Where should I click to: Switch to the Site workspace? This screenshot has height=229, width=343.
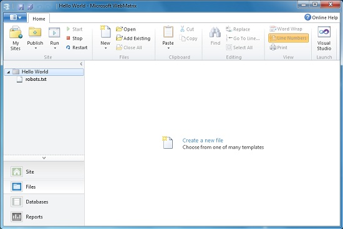click(44, 172)
